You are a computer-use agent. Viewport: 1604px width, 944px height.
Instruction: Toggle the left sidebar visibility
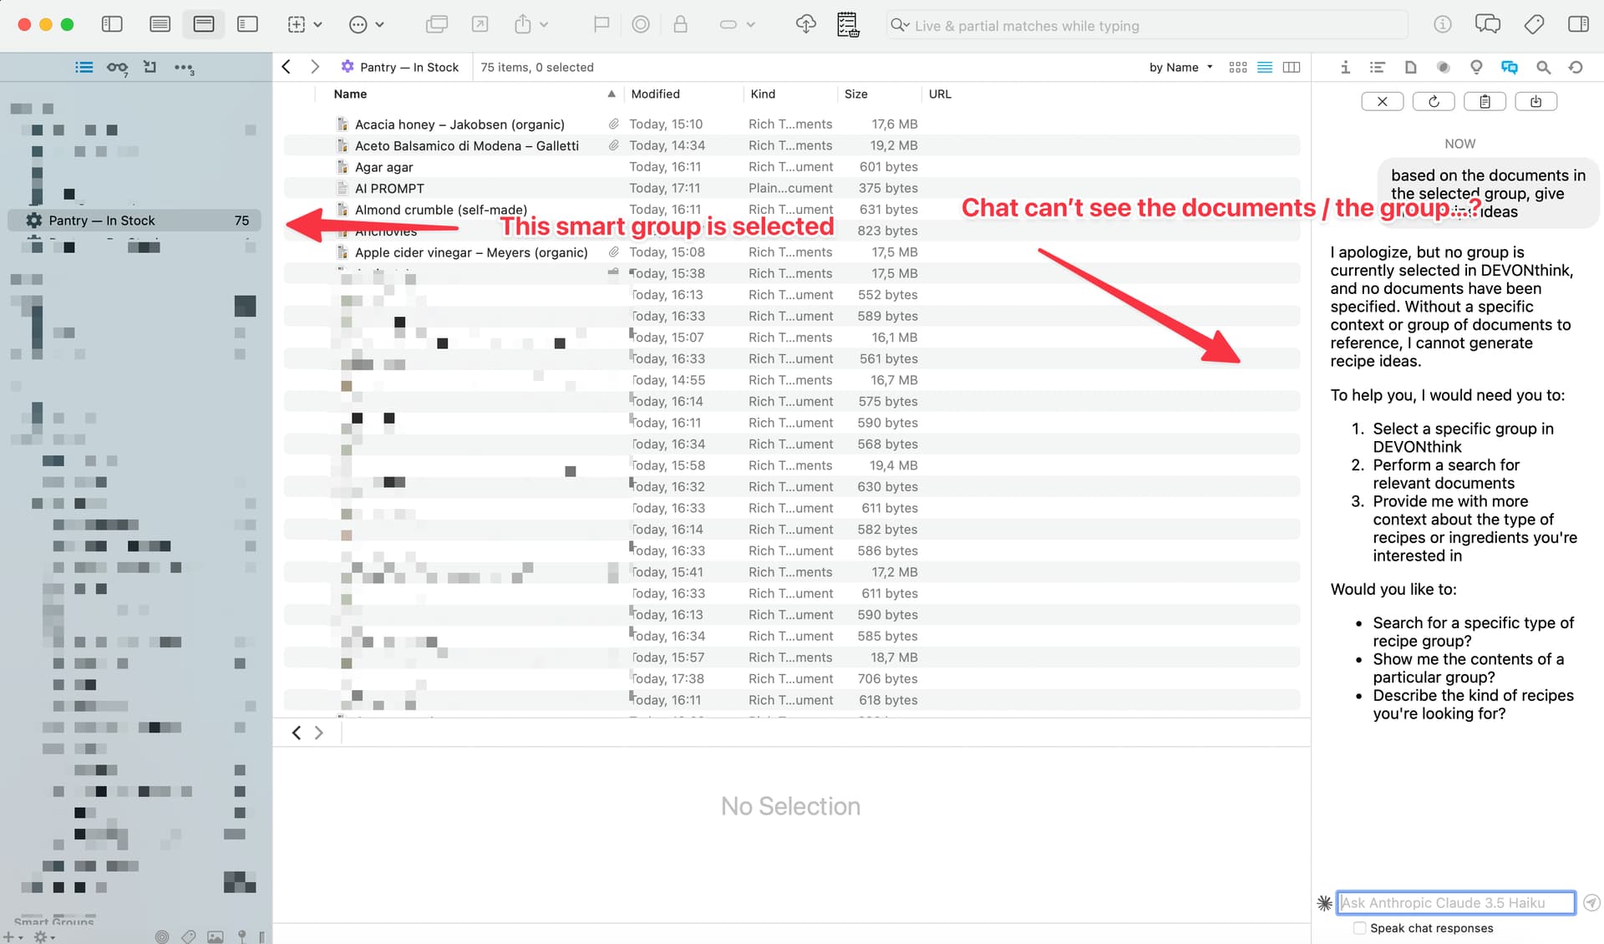112,25
